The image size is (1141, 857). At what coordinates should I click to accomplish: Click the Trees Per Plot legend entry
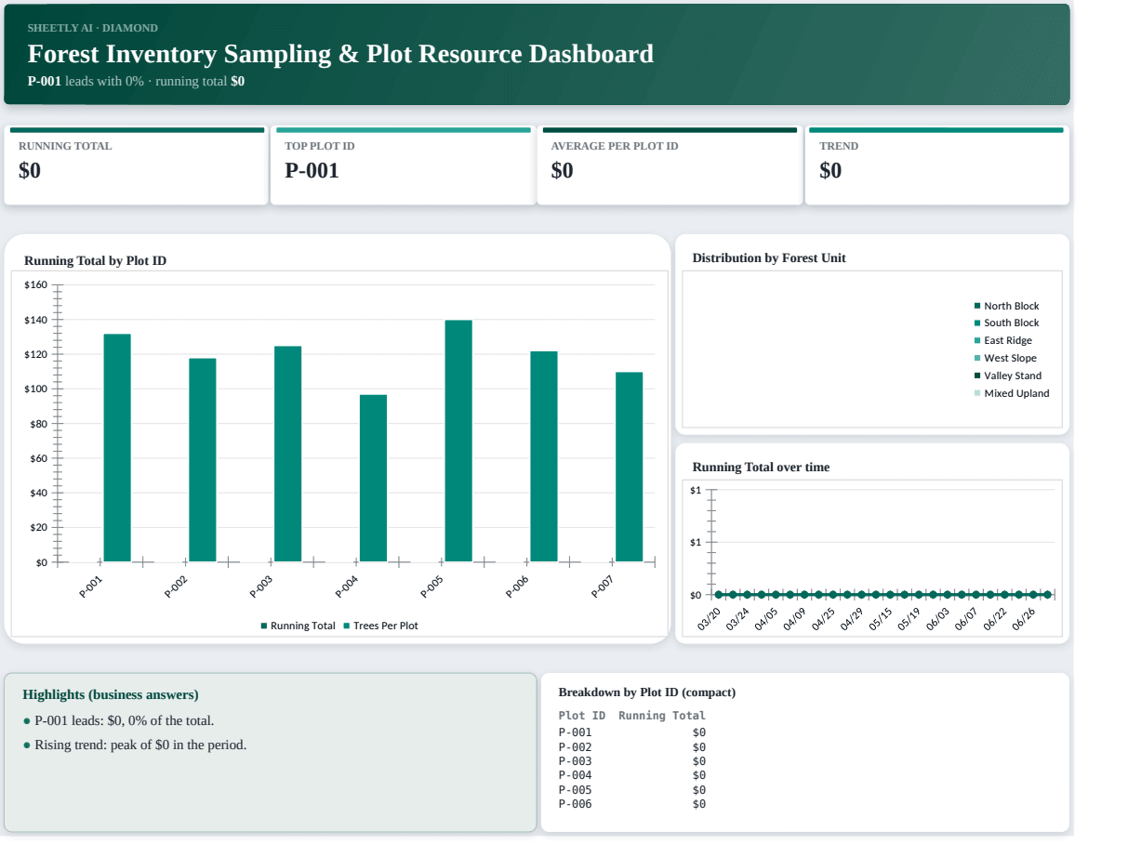[x=381, y=626]
